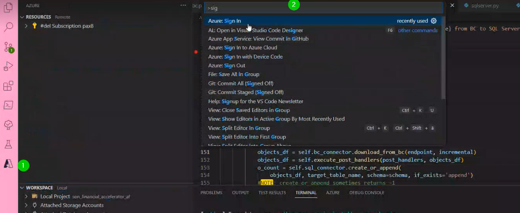Click line number 153 in the editor
The height and width of the screenshot is (213, 520).
click(x=205, y=168)
